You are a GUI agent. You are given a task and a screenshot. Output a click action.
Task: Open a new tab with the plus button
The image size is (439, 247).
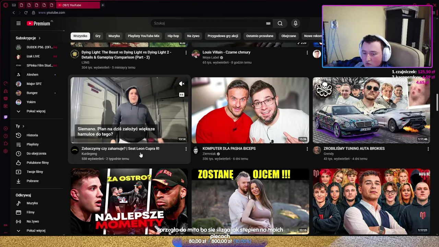tap(103, 5)
